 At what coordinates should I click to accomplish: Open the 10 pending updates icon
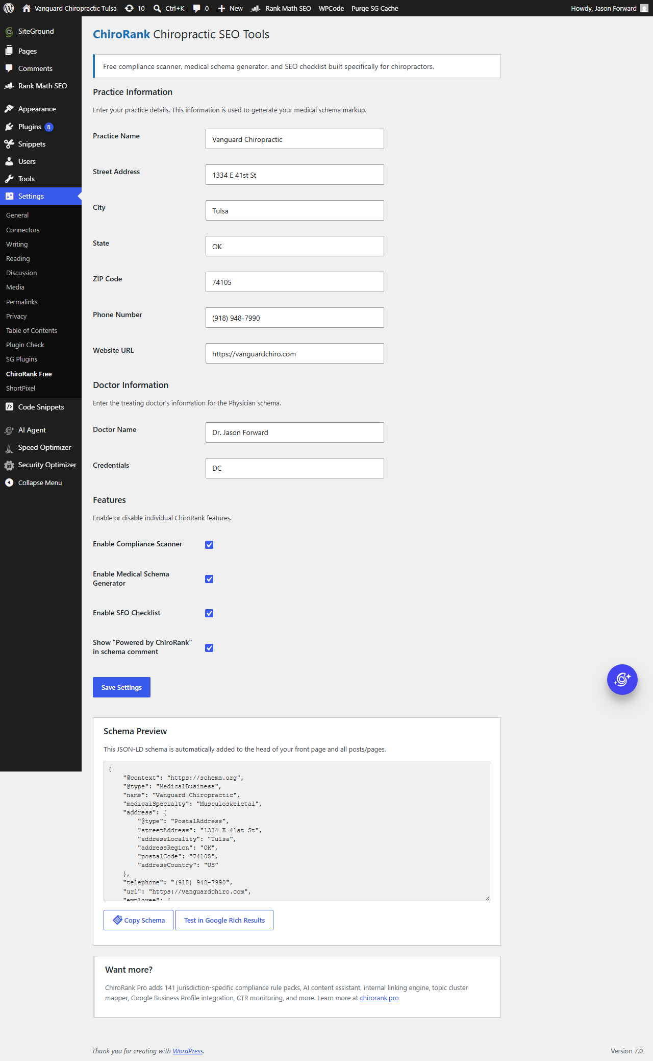tap(135, 8)
